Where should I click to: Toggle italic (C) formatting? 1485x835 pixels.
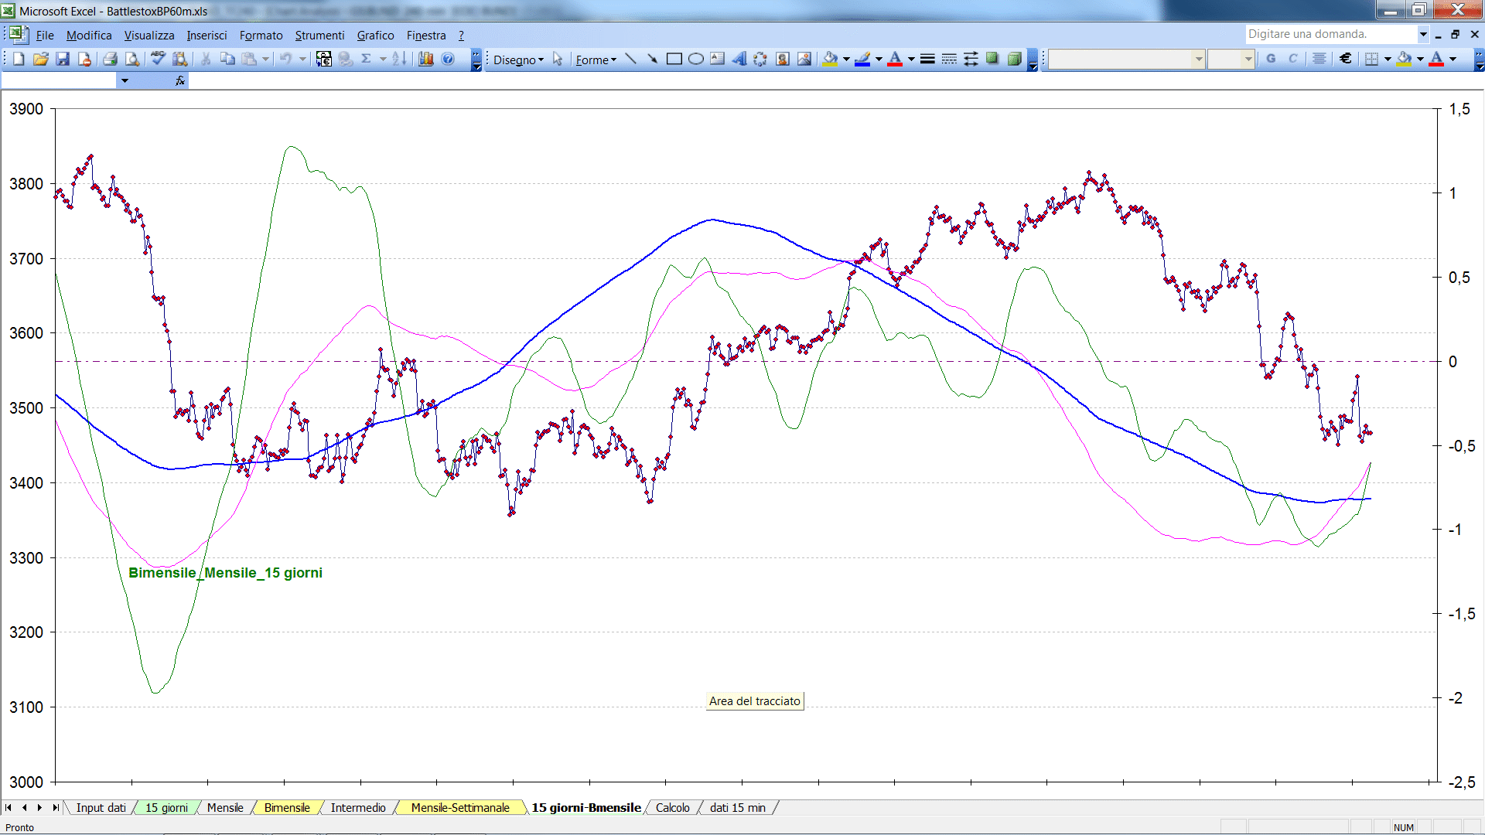[x=1292, y=59]
